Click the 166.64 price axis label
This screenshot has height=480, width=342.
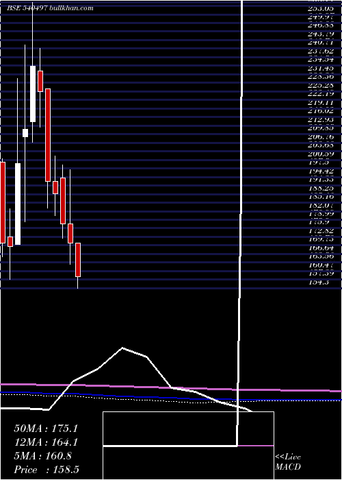320,248
